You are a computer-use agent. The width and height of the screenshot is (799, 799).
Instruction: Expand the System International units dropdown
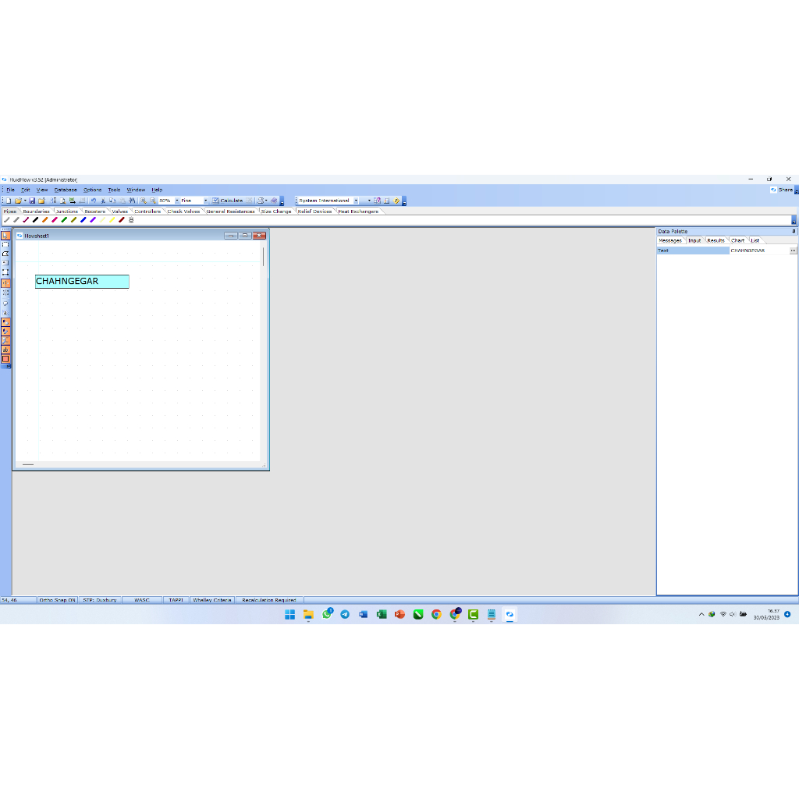(x=356, y=201)
